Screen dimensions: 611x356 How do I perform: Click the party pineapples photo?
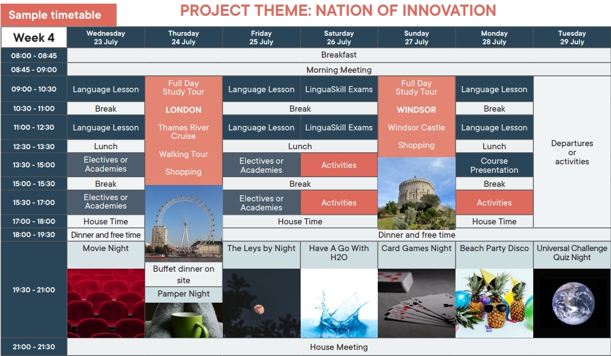coord(494,303)
